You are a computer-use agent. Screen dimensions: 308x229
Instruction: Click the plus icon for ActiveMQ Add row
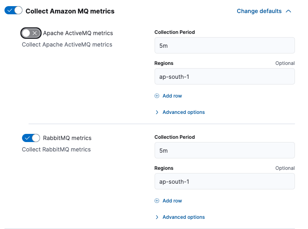(x=157, y=96)
